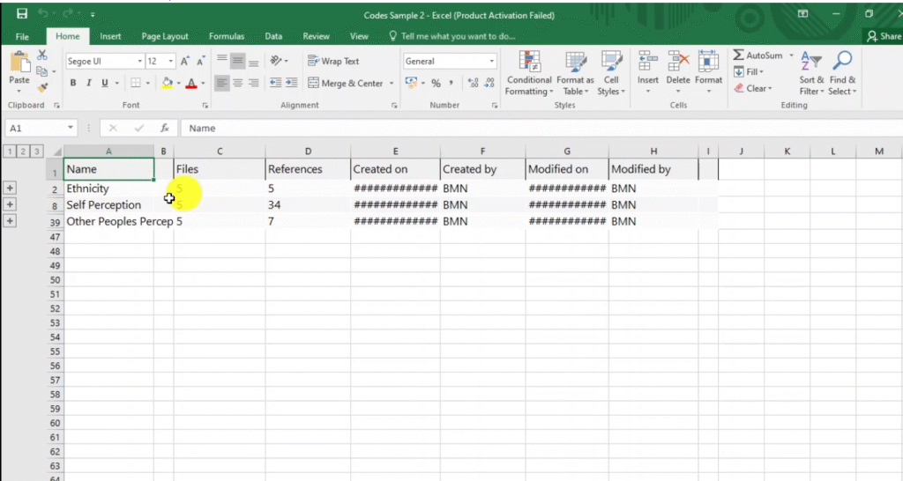
Task: Click the Percent Style icon
Action: [436, 83]
